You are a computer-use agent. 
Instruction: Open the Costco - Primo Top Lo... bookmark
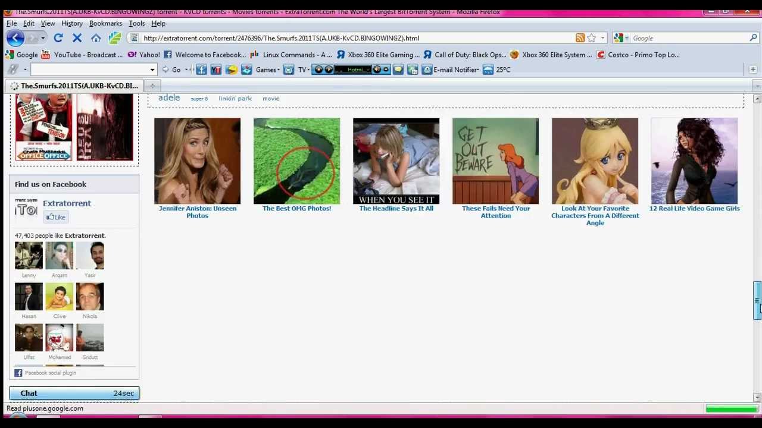(638, 55)
